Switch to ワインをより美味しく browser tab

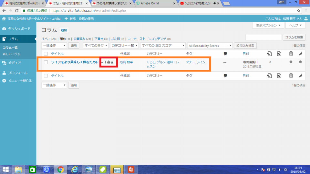(x=112, y=3)
